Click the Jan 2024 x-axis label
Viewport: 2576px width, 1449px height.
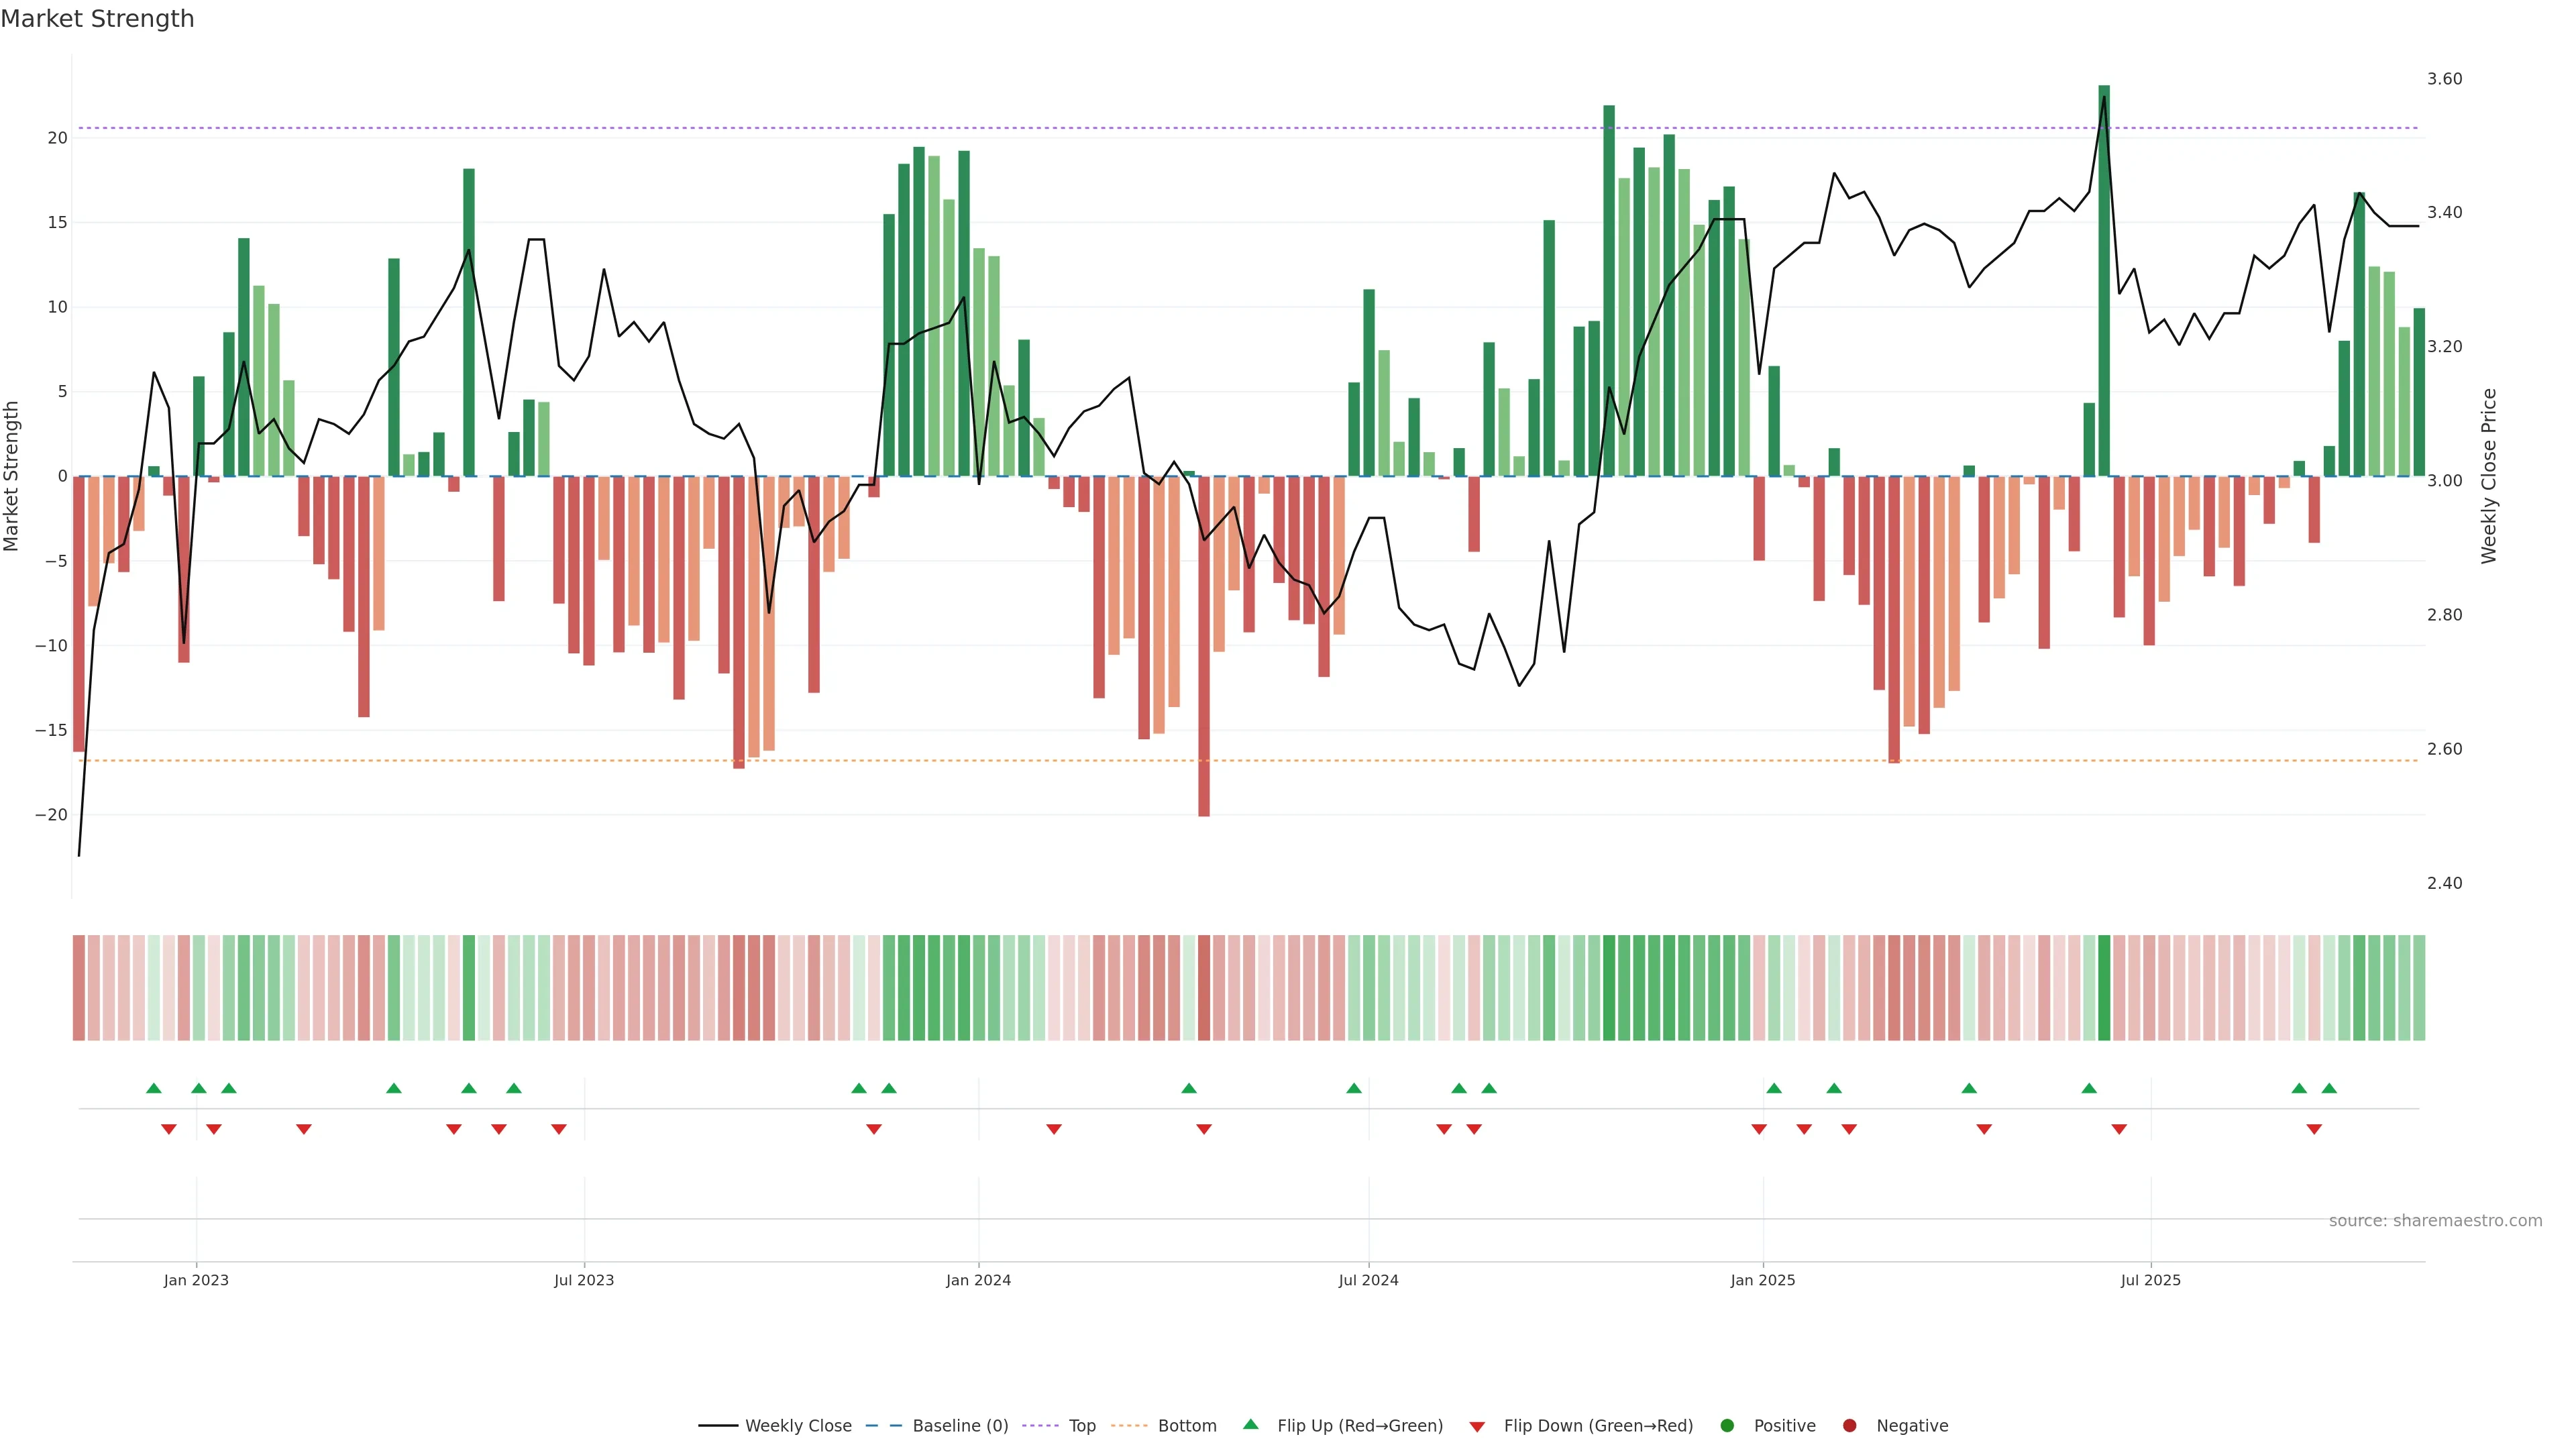pyautogui.click(x=978, y=1280)
